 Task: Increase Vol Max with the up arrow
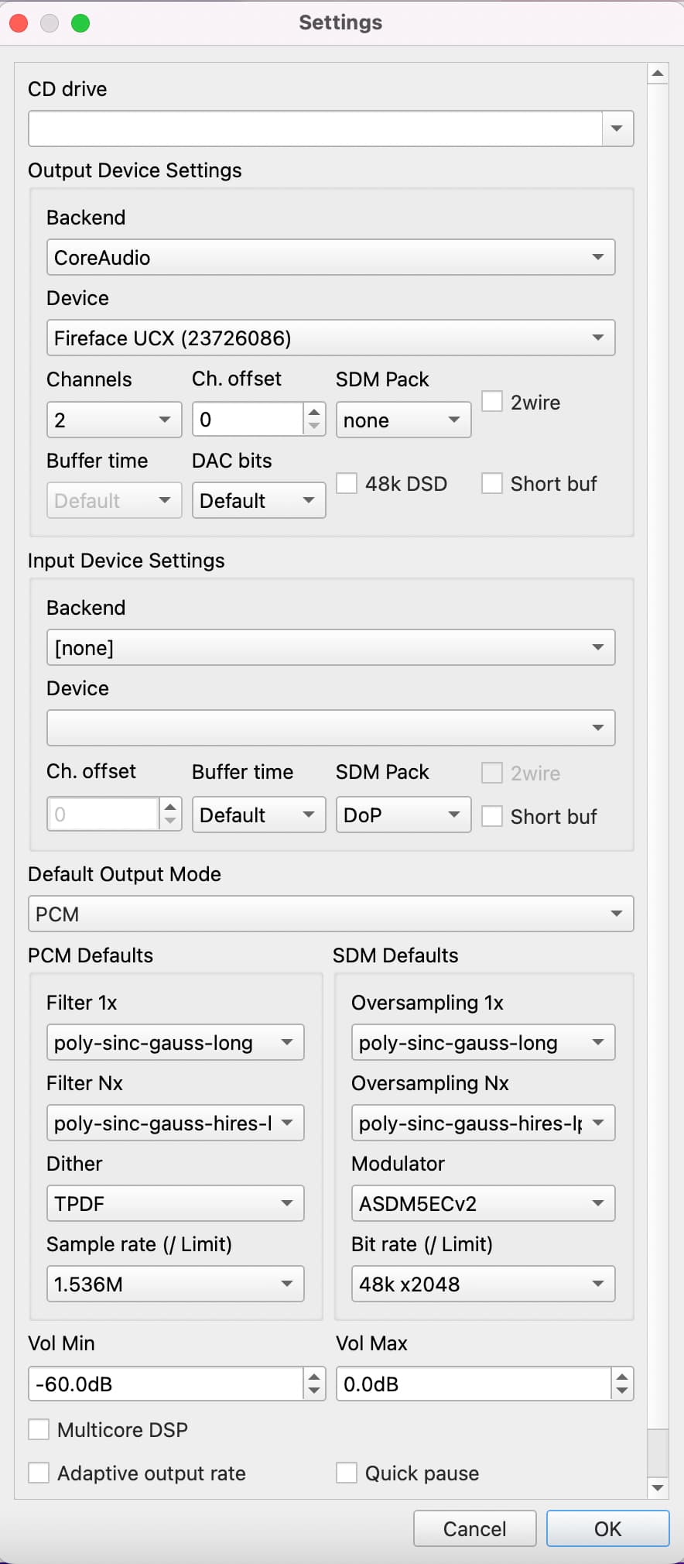(622, 1376)
